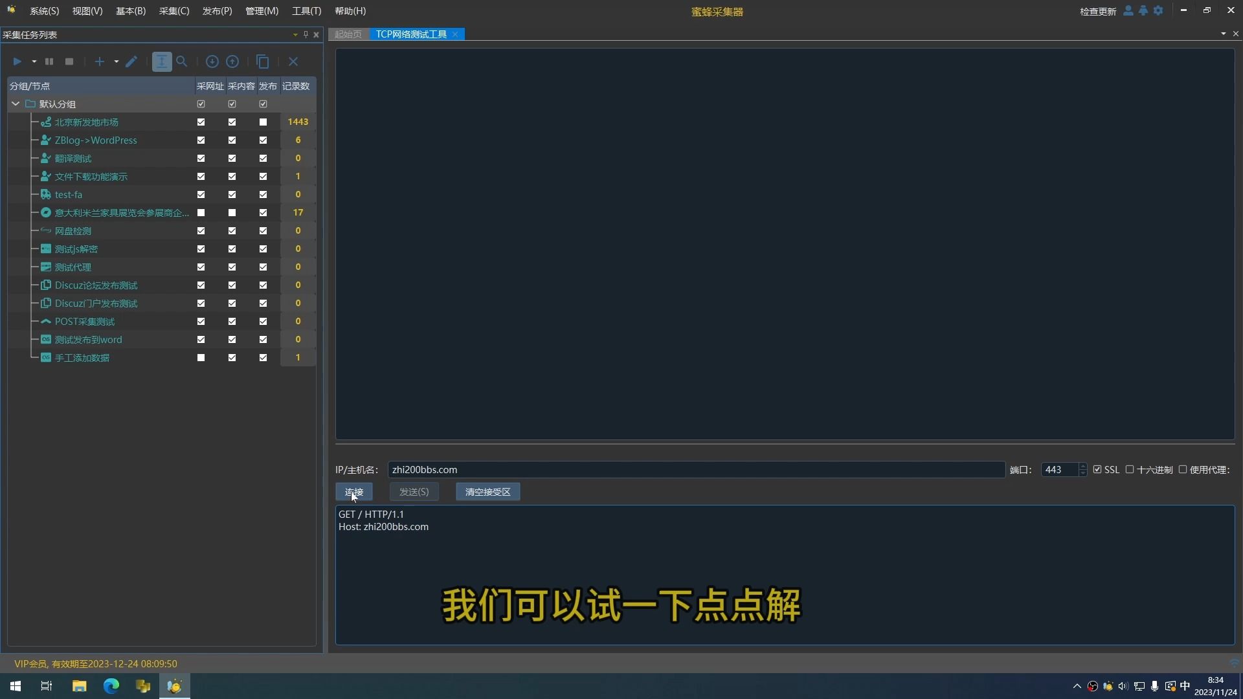The image size is (1243, 699).
Task: Switch to the 起始页 tab
Action: (348, 34)
